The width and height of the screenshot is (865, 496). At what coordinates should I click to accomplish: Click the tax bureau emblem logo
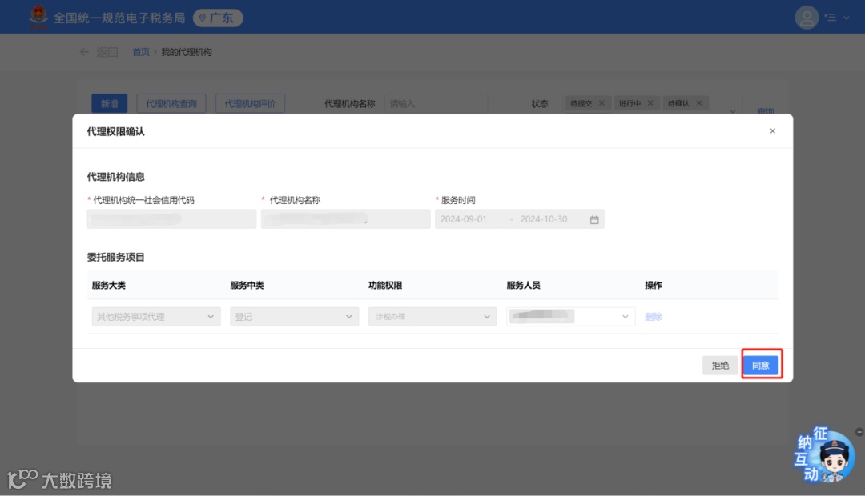[x=38, y=17]
